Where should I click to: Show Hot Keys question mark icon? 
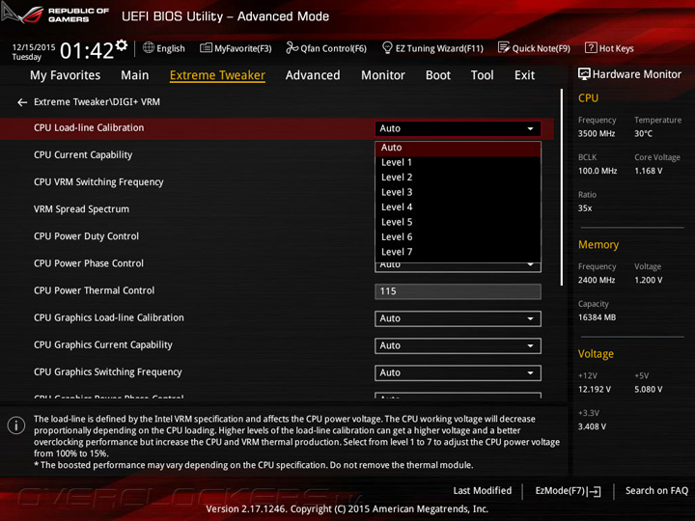(x=591, y=47)
